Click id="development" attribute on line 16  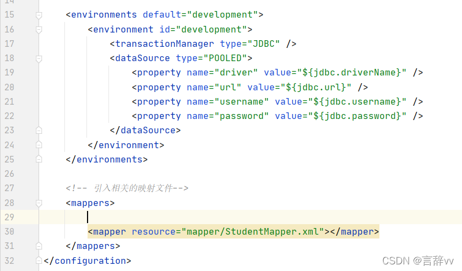point(203,30)
